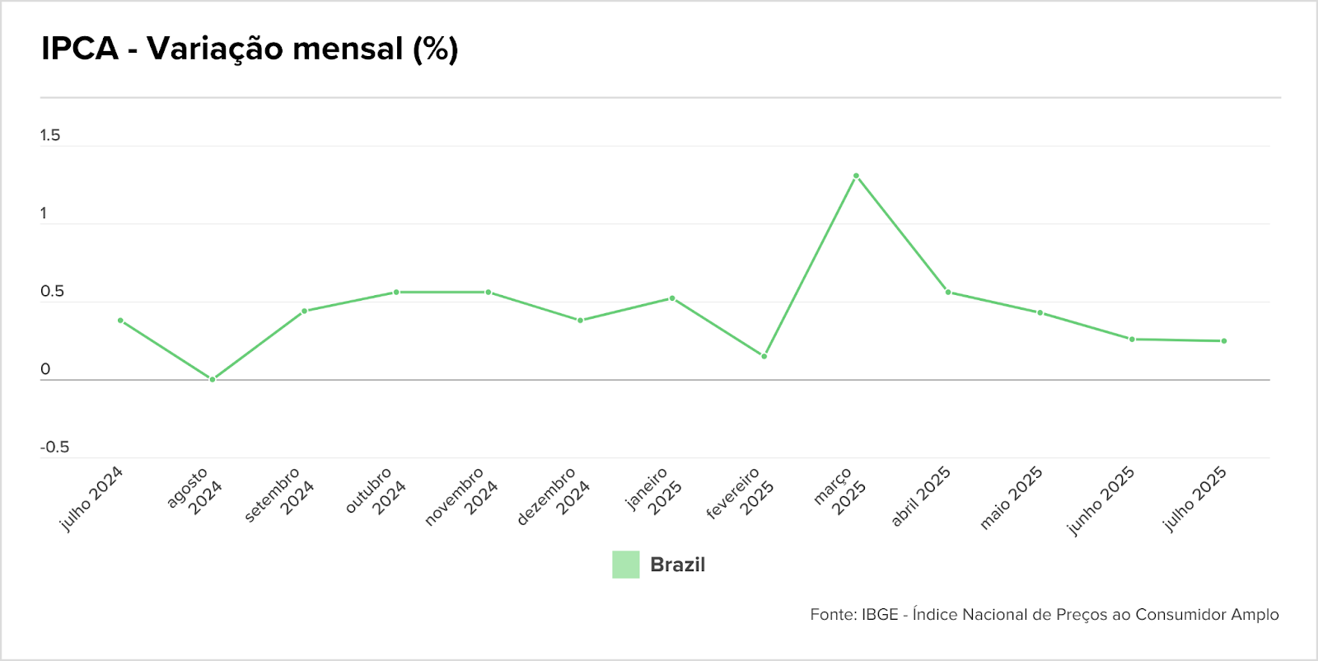Image resolution: width=1318 pixels, height=661 pixels.
Task: Click the junho 2025 data point
Action: (1132, 339)
